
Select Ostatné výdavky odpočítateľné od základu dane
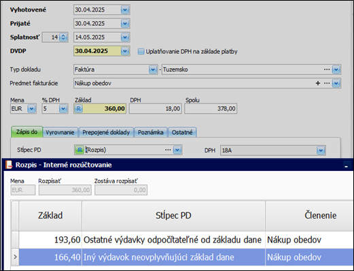click(x=173, y=240)
